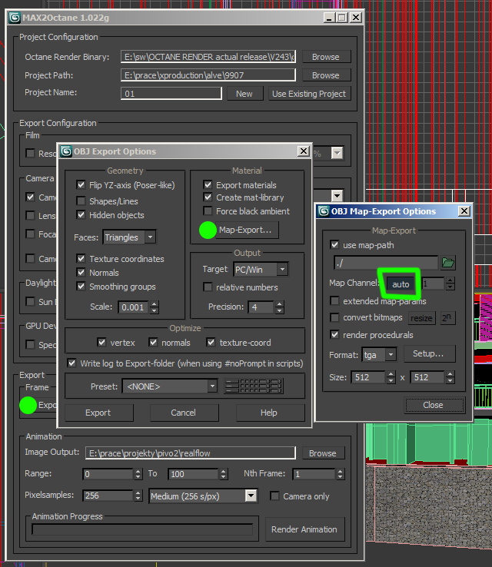The image size is (492, 567).
Task: Adjust the Precision spinner arrows
Action: [x=279, y=307]
